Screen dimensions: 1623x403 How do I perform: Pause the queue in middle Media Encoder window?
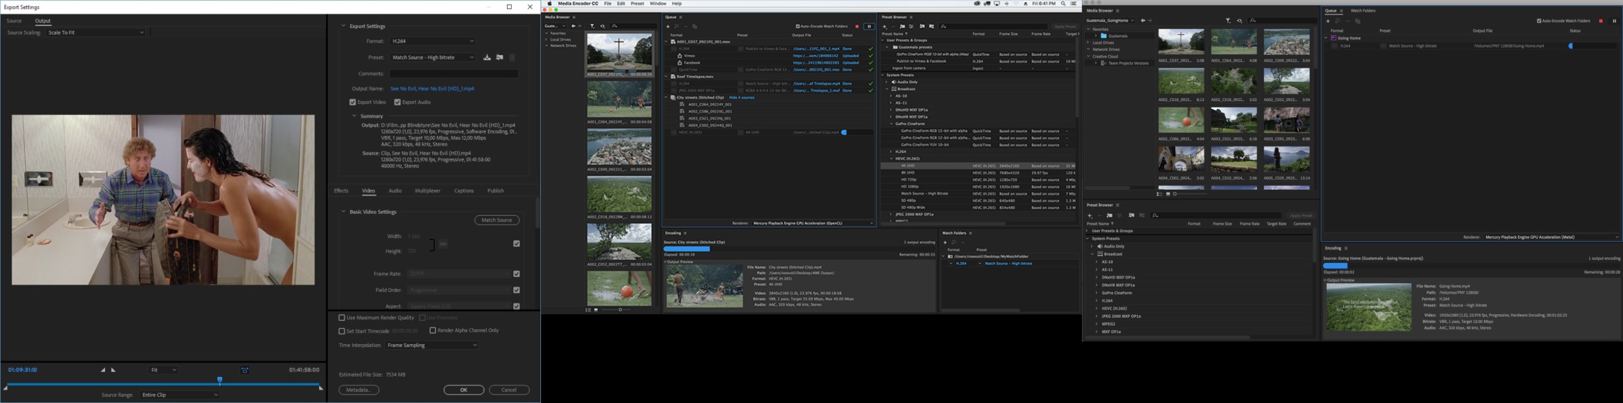tap(869, 26)
